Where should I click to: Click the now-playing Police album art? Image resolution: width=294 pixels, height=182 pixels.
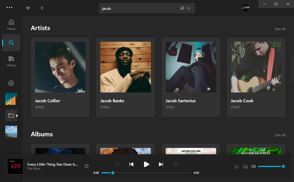tap(15, 166)
